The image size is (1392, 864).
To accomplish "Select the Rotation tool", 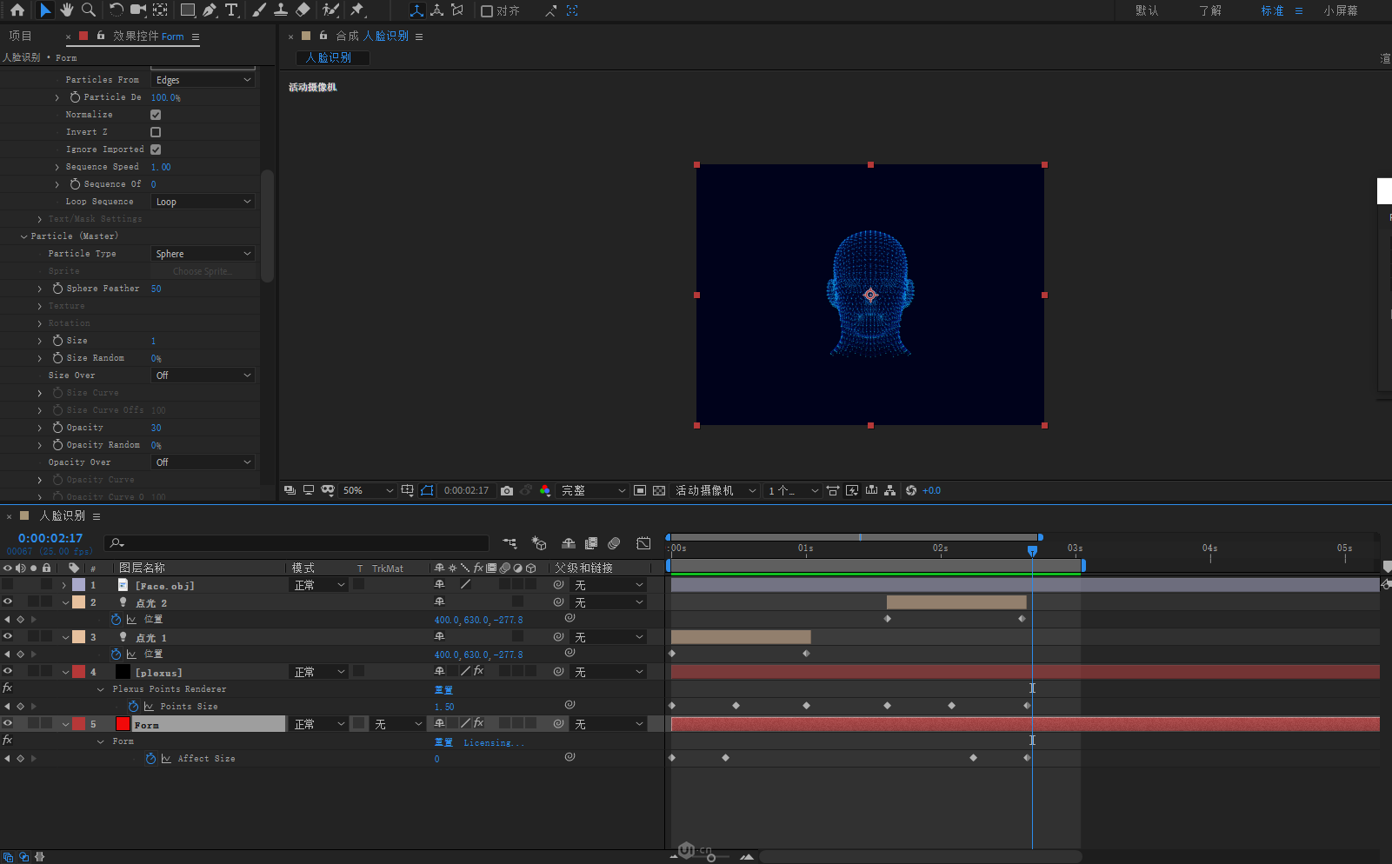I will [x=116, y=10].
